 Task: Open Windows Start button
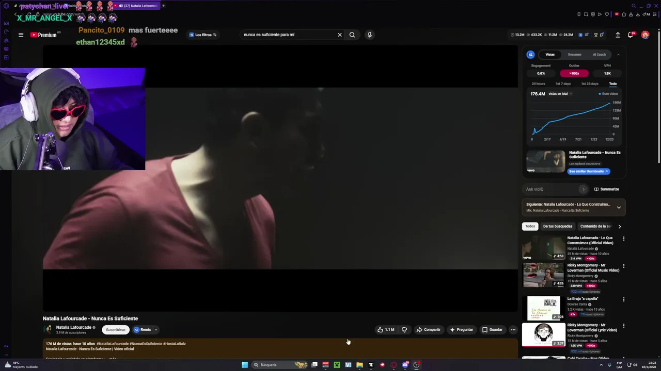[245, 365]
